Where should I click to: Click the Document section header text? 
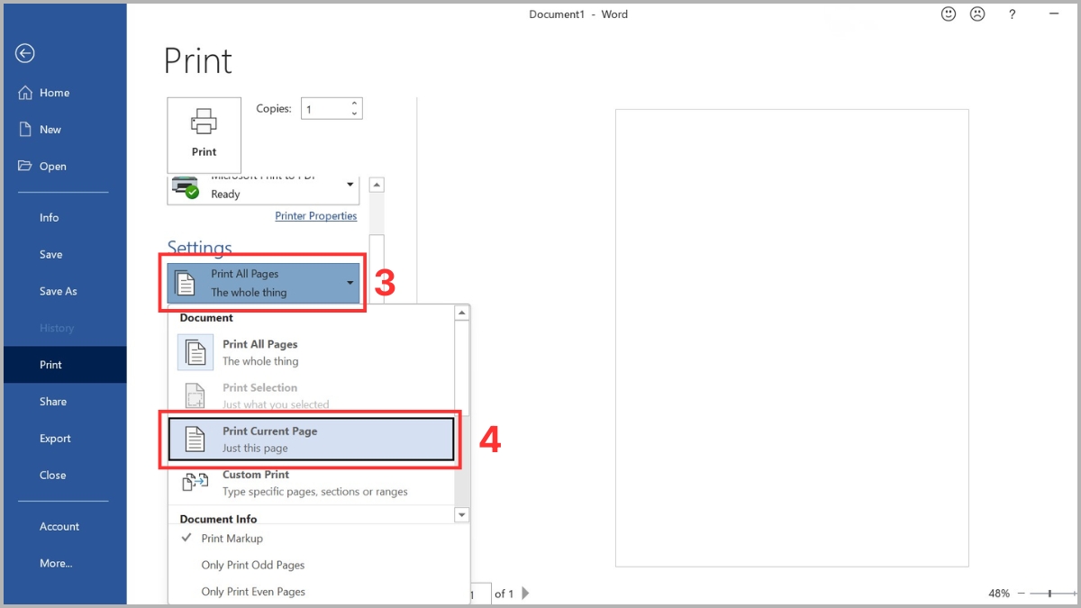206,318
